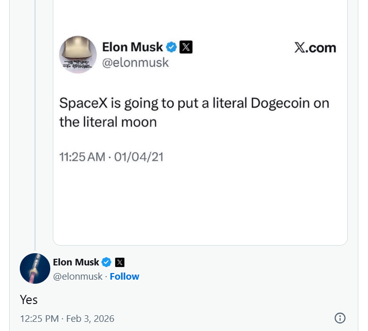Image resolution: width=368 pixels, height=331 pixels.
Task: Click the "Yes" reply text
Action: (x=29, y=300)
